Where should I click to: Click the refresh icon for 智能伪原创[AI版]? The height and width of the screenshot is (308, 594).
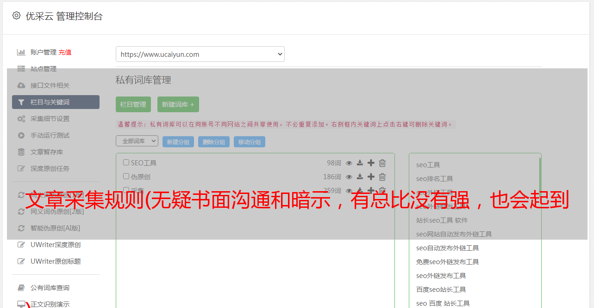click(21, 228)
